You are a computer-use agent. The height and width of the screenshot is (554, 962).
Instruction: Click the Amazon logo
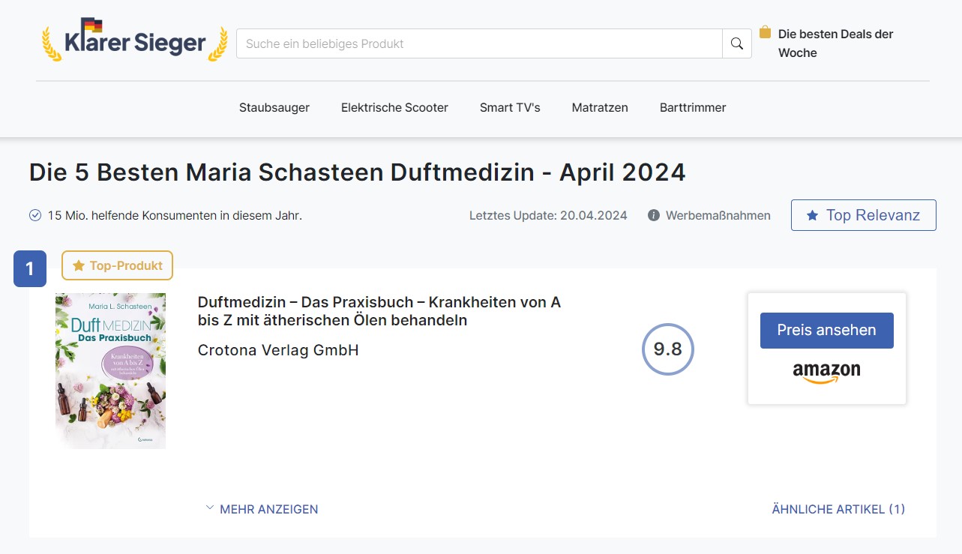[826, 373]
